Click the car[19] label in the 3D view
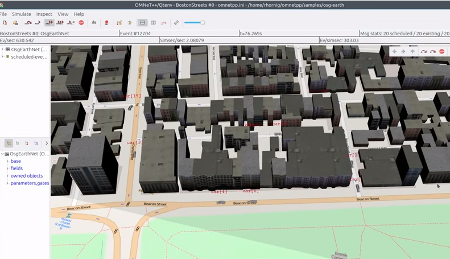 tap(132, 96)
